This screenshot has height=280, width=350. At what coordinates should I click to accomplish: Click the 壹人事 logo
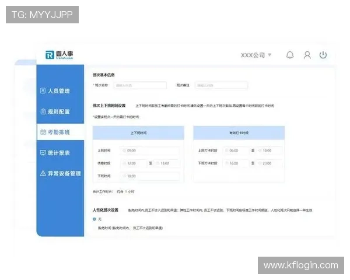pos(59,55)
